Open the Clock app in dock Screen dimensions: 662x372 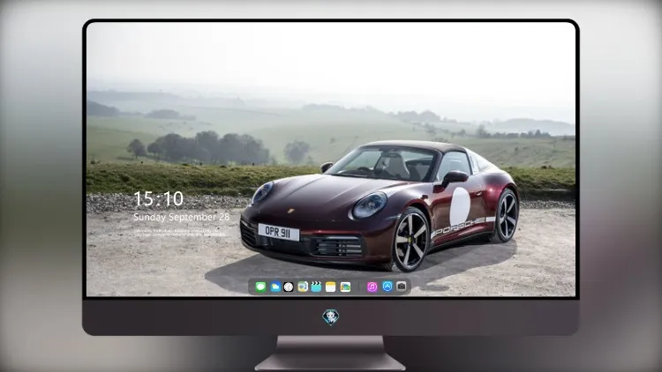[x=289, y=287]
